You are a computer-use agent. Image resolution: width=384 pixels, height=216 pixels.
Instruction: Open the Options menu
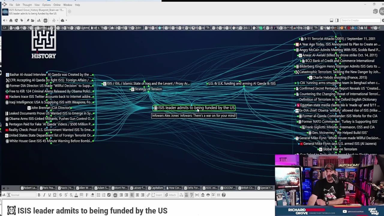coord(46,5)
